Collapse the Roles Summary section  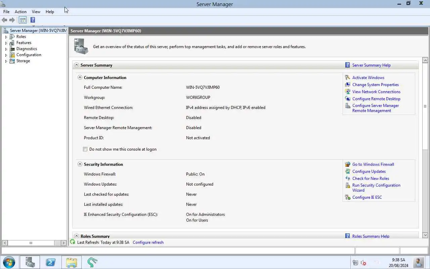77,236
